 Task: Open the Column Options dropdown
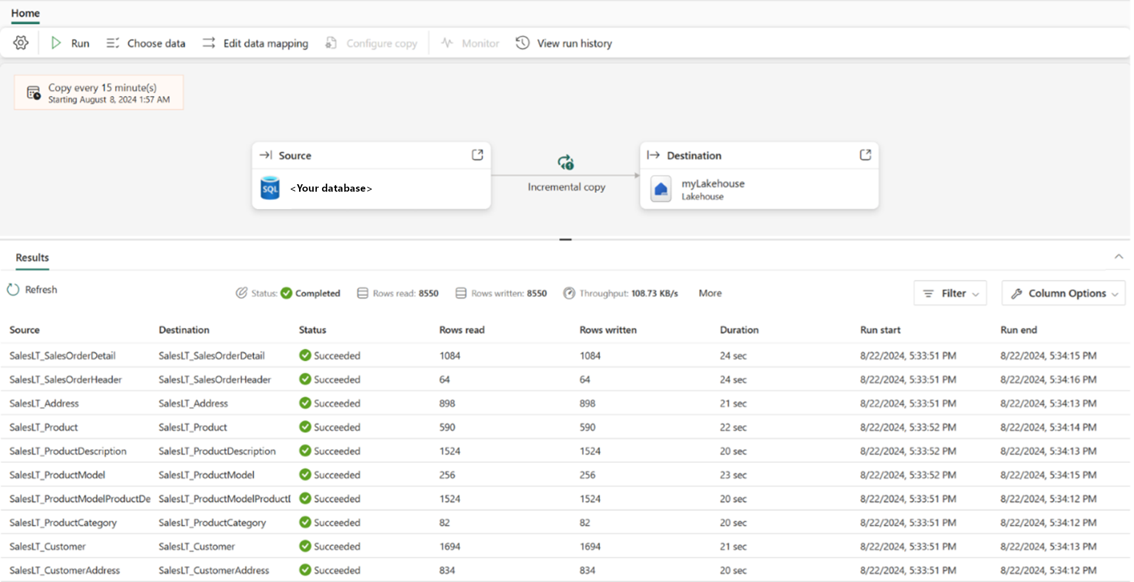(x=1063, y=293)
